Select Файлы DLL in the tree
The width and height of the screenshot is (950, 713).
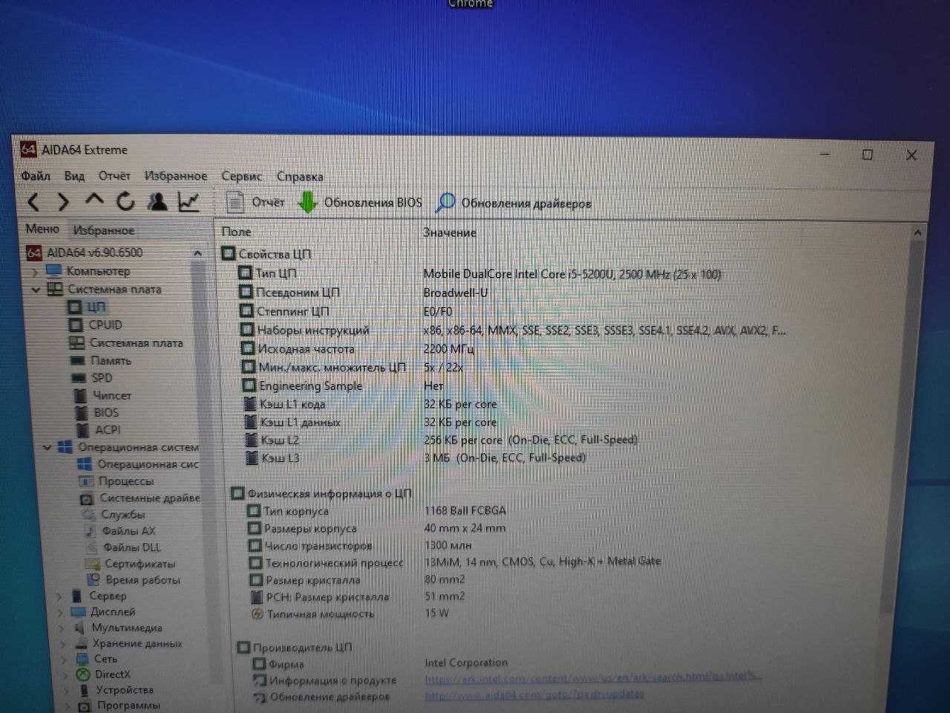[123, 547]
